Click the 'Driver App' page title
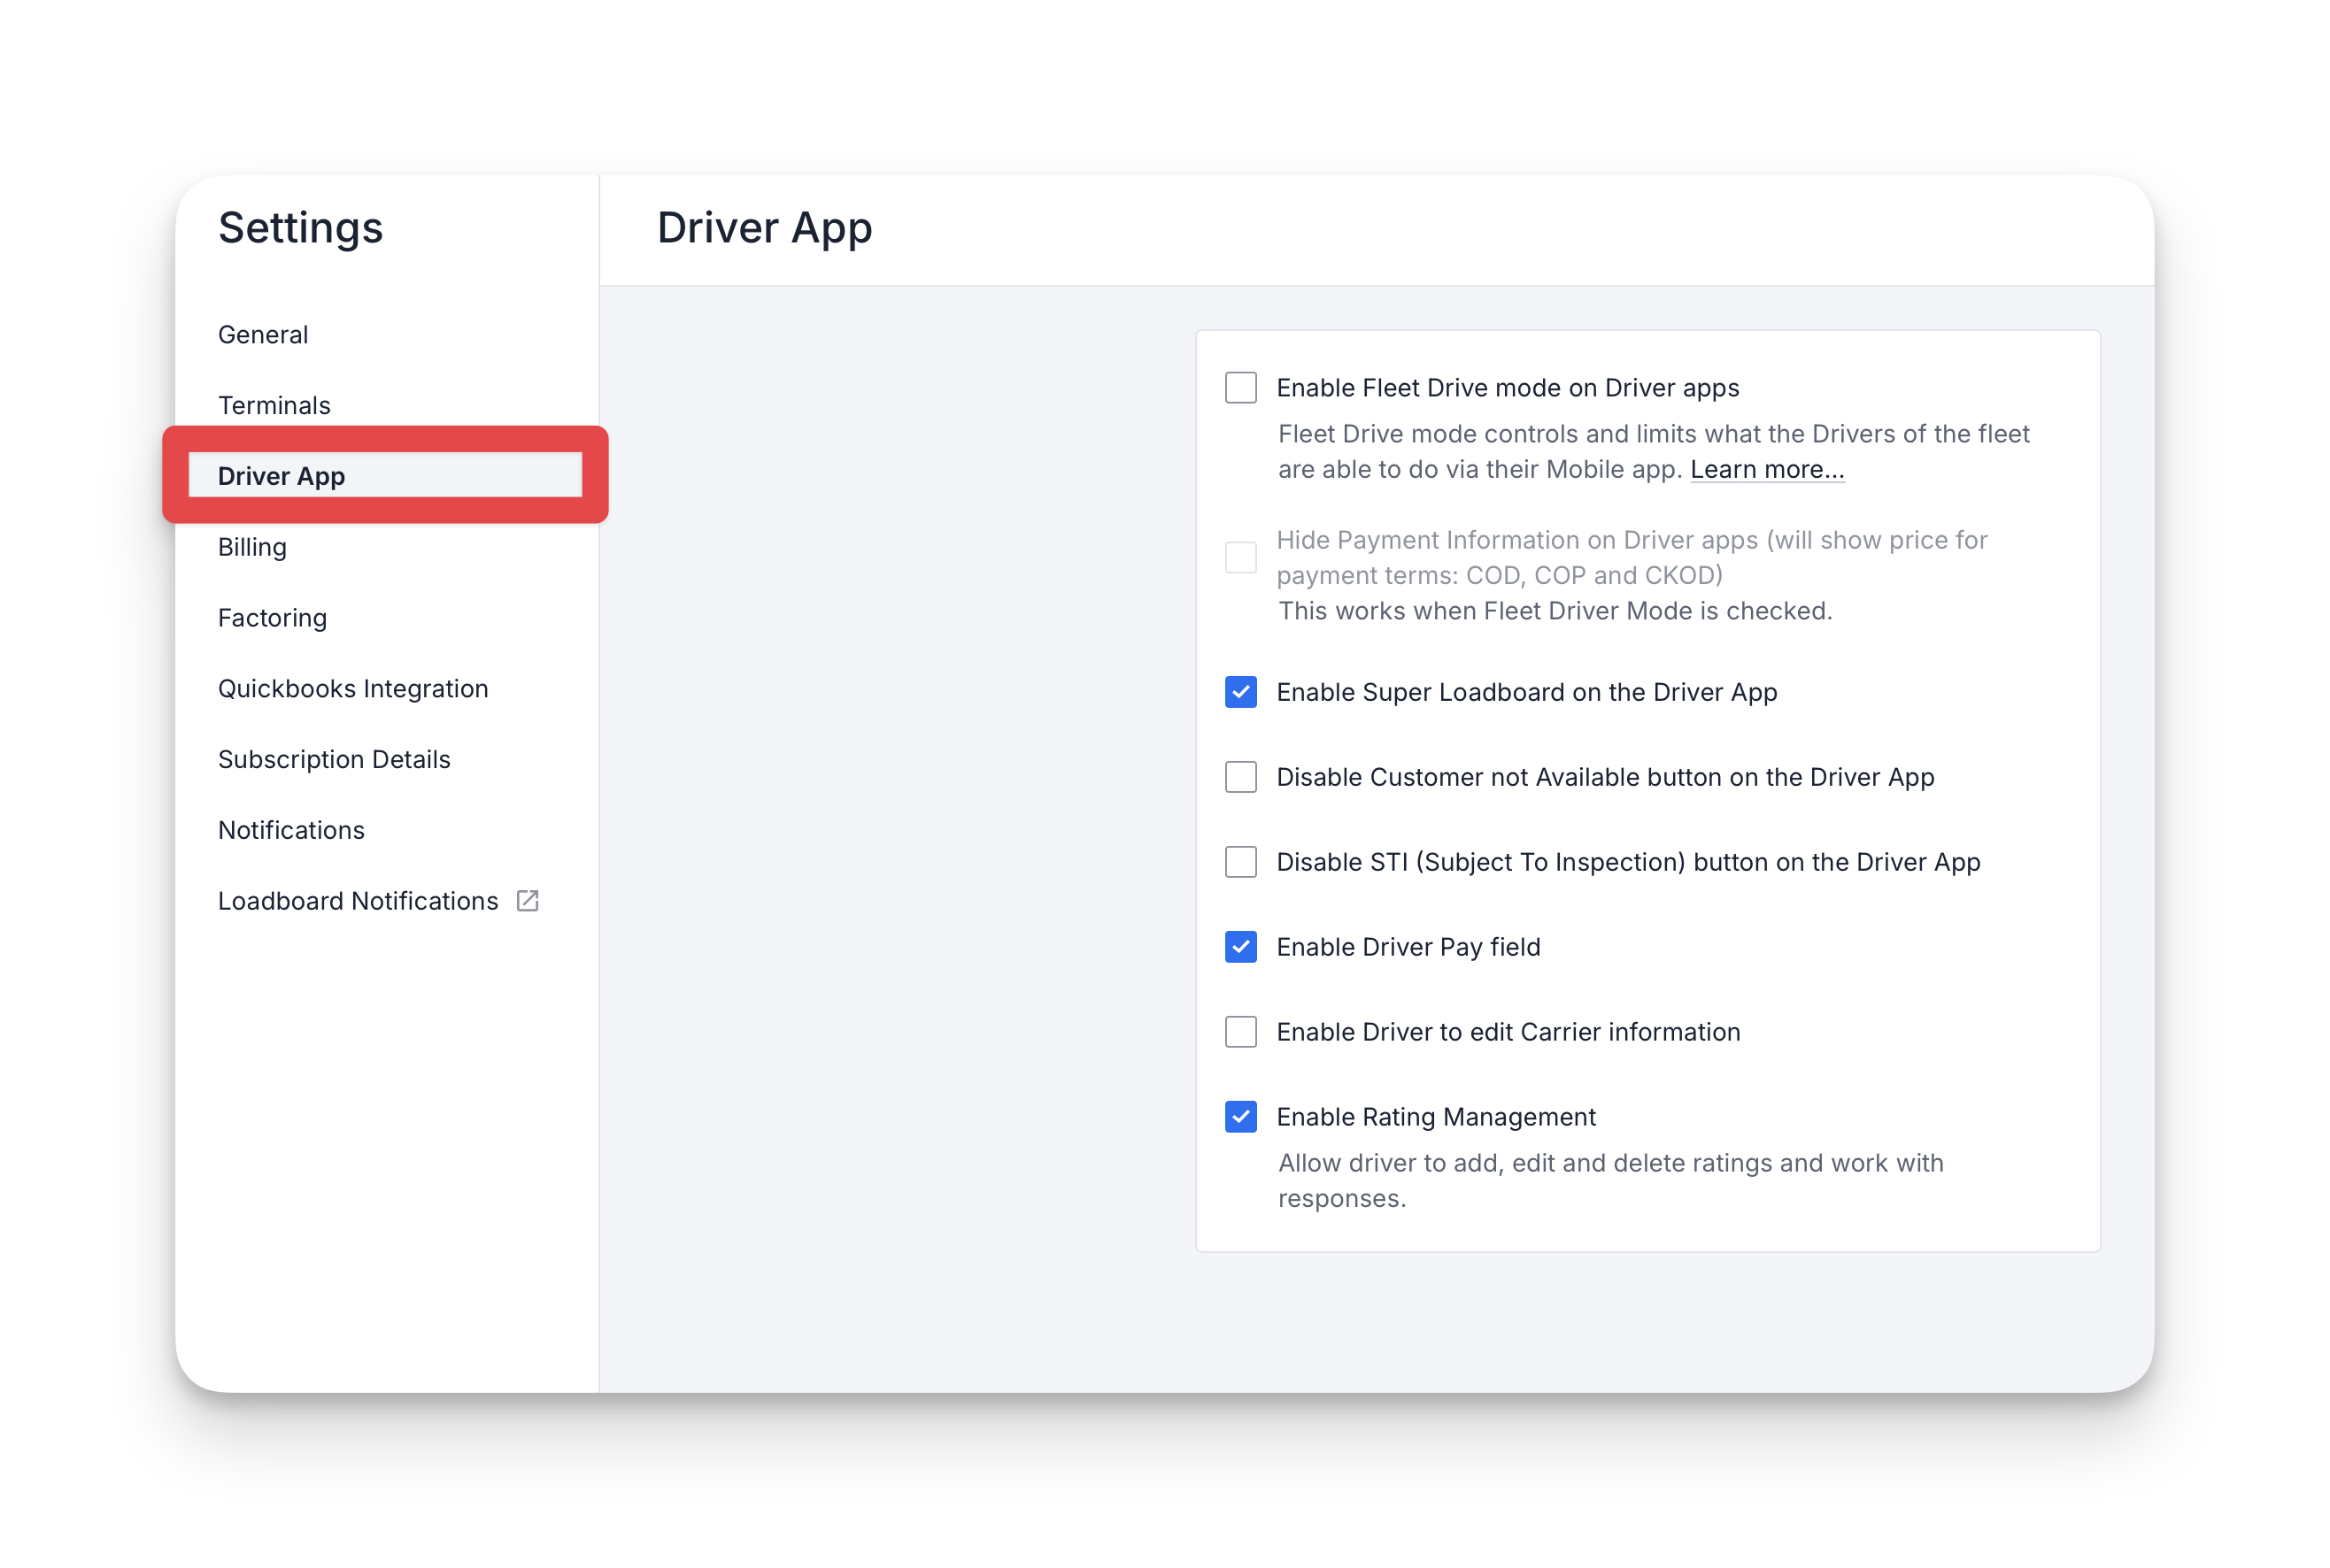 764,228
